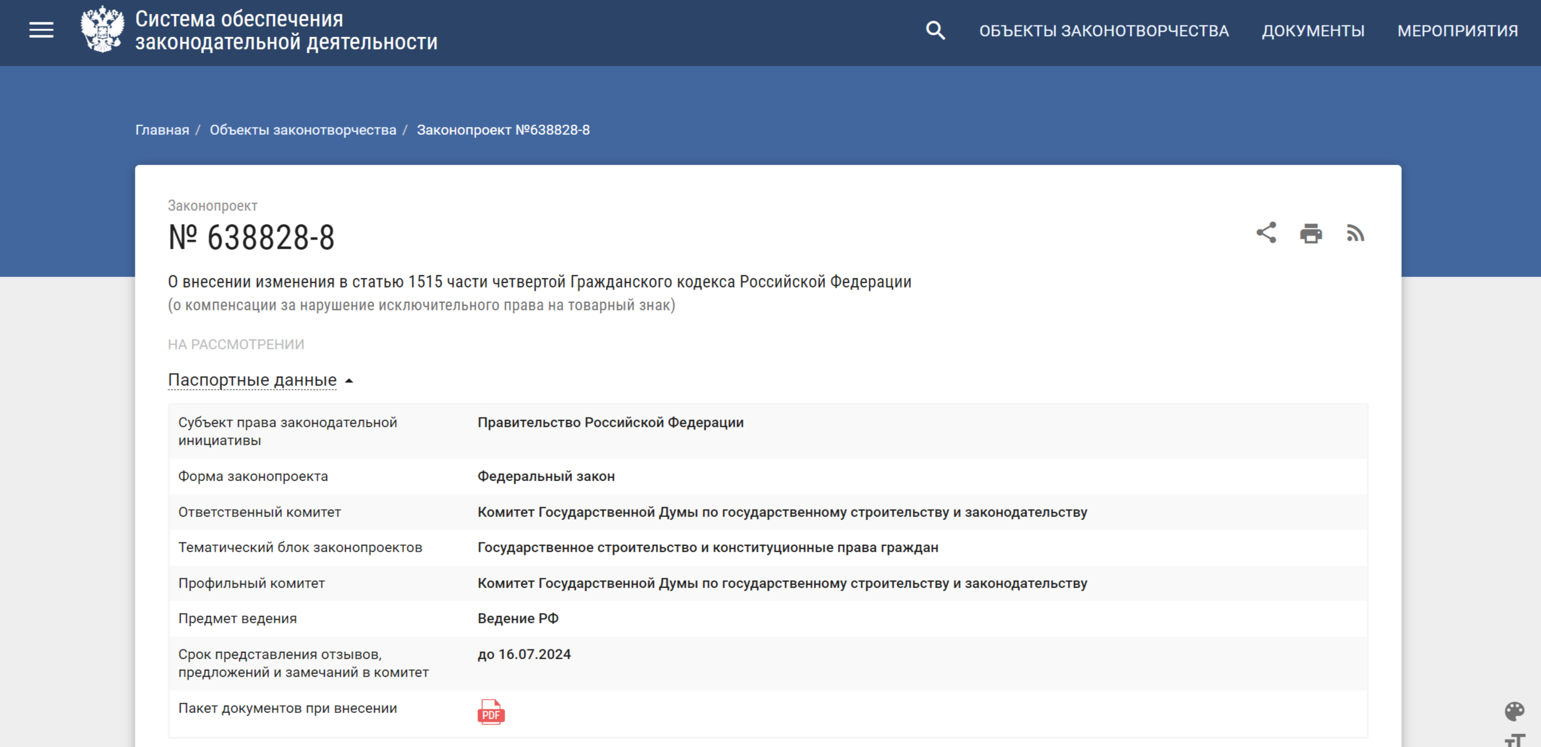Viewport: 1541px width, 747px height.
Task: Select the bill number heading № 638828-8
Action: point(251,237)
